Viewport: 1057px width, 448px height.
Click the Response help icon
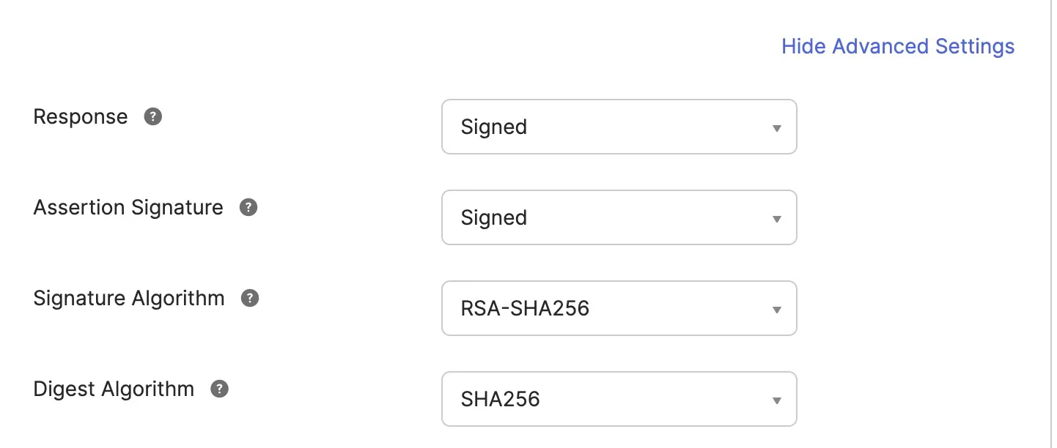(152, 116)
